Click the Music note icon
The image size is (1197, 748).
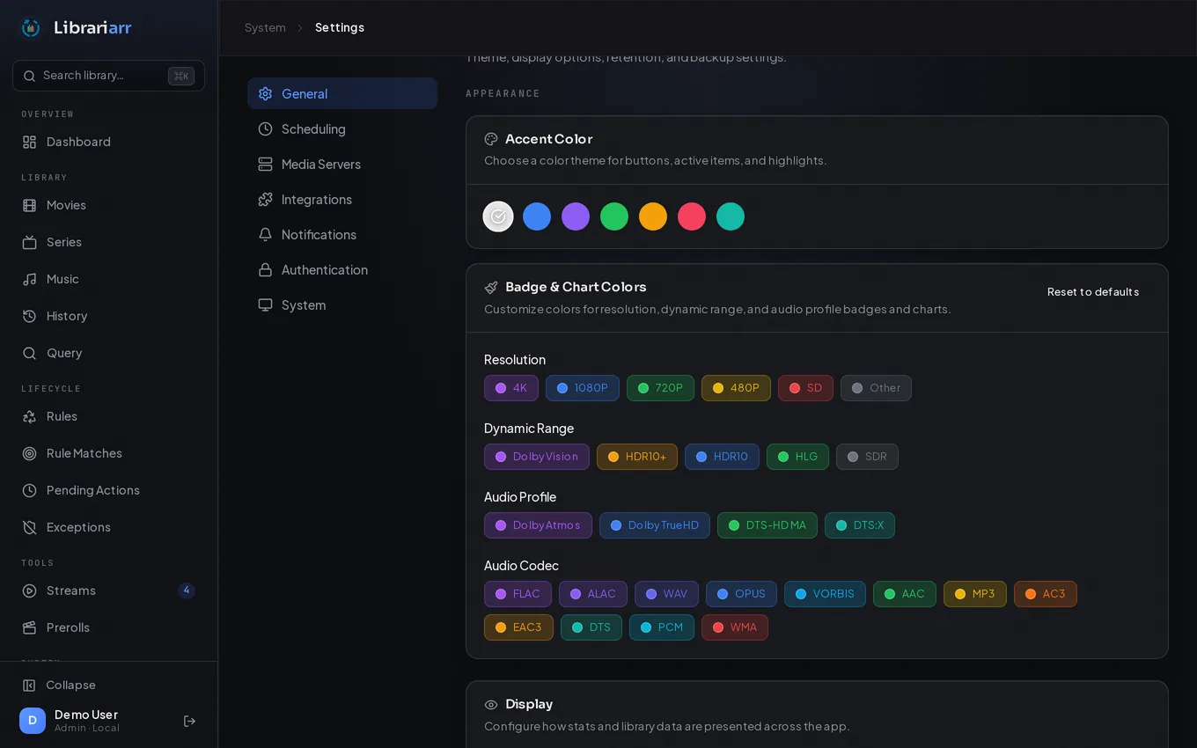coord(29,279)
